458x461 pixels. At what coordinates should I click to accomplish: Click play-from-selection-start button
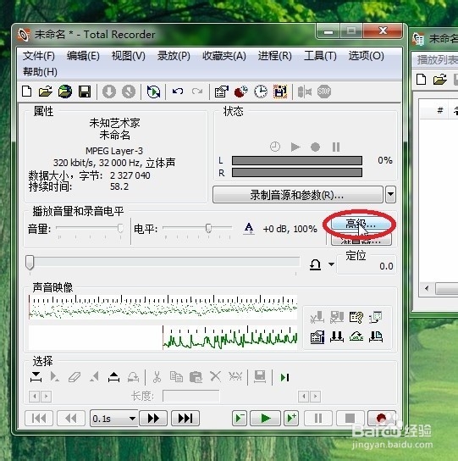[240, 418]
